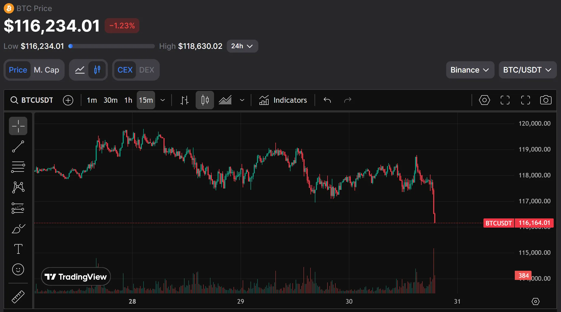The width and height of the screenshot is (561, 312).
Task: Select the XABCD pattern tool
Action: point(18,187)
